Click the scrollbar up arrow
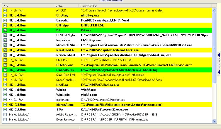Viewport: 221px width, 129px height. click(214, 10)
